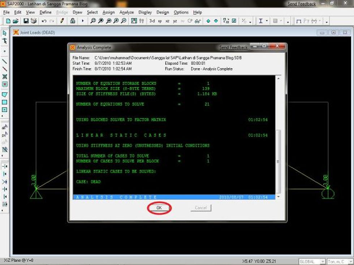This screenshot has width=354, height=265.
Task: Open the Analyze menu
Action: pyautogui.click(x=127, y=12)
